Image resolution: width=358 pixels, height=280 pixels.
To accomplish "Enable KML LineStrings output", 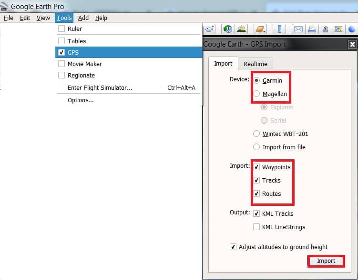I will coord(256,227).
